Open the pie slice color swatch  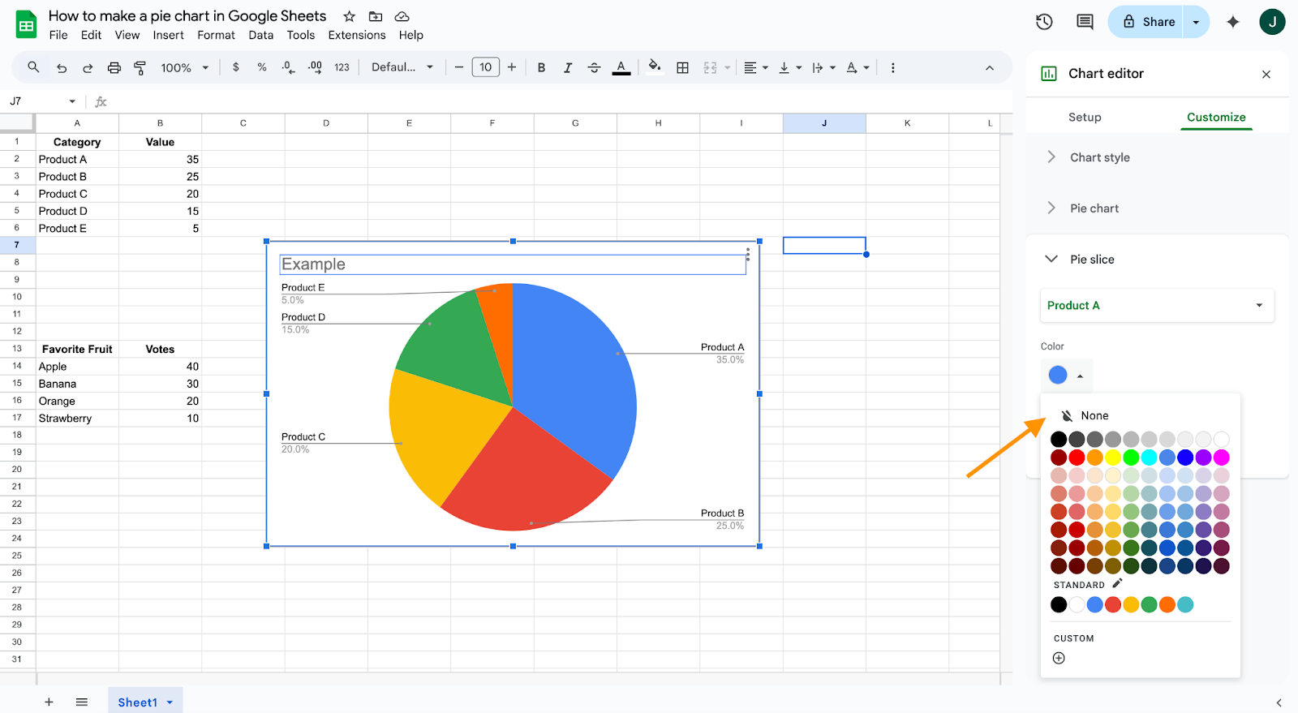[1067, 375]
